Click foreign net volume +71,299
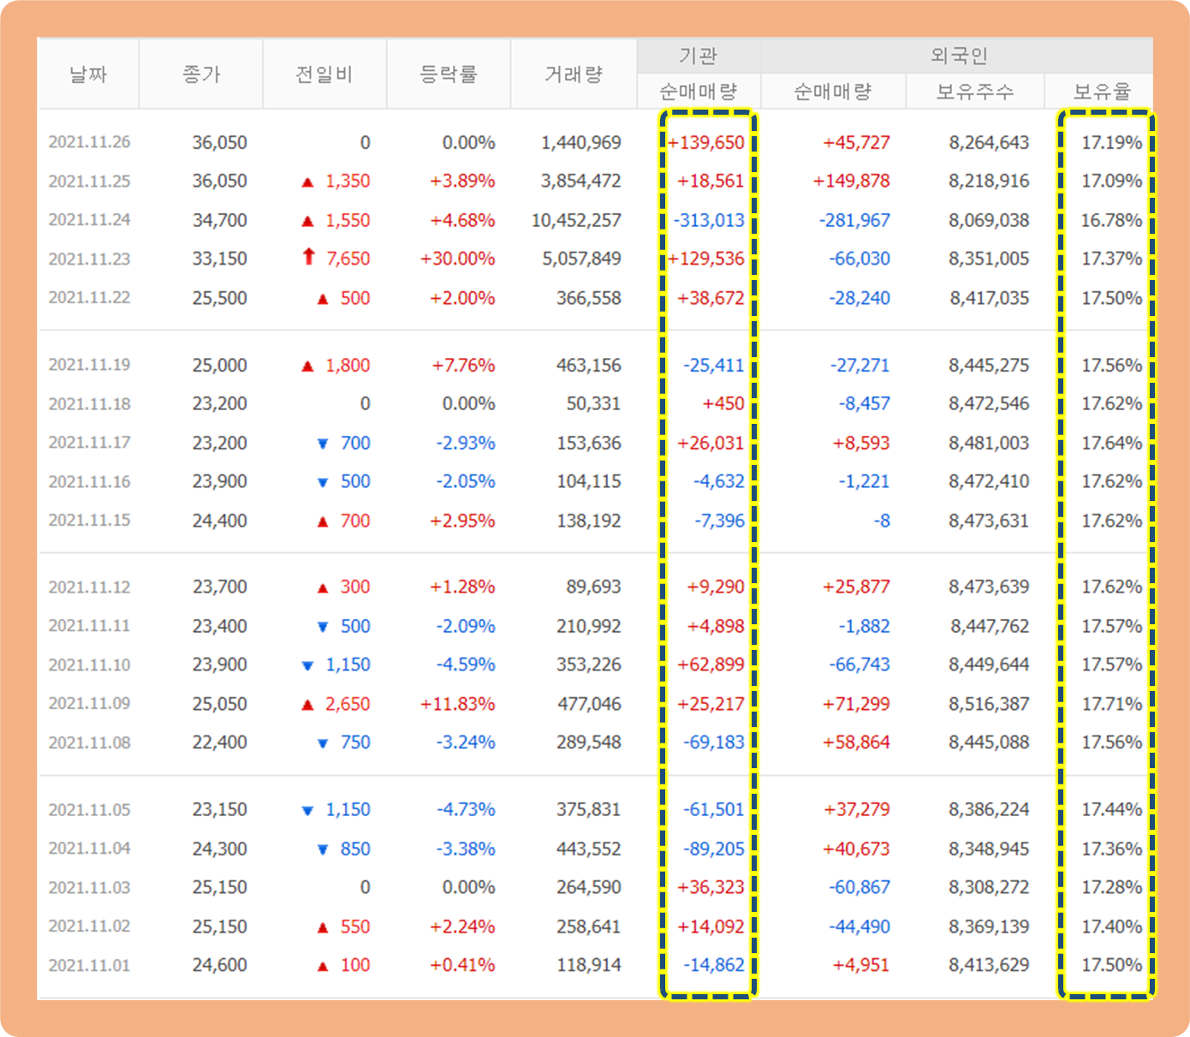 (x=856, y=704)
